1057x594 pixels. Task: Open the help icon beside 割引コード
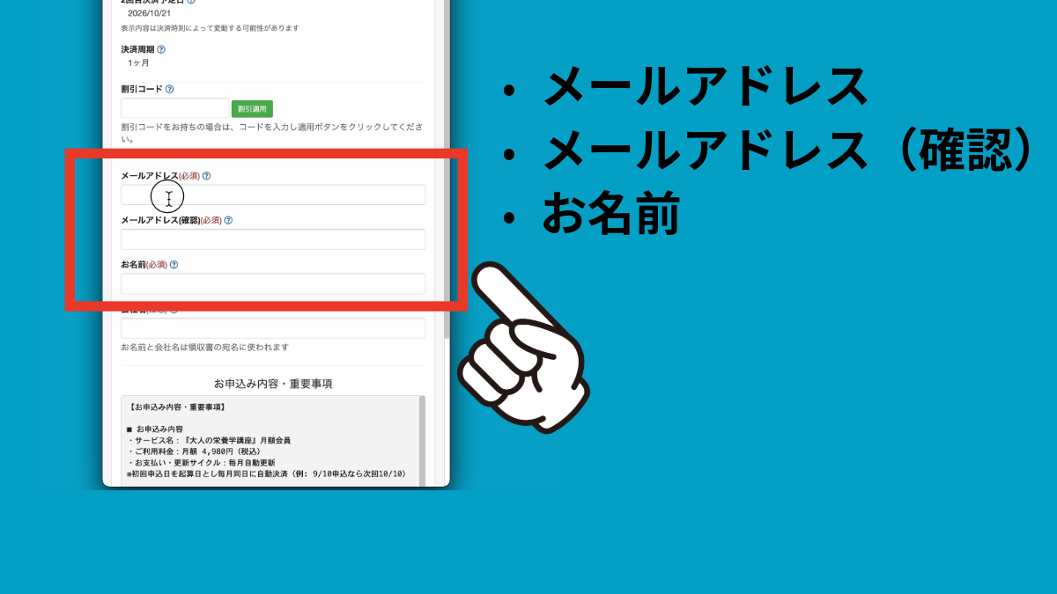pyautogui.click(x=169, y=89)
